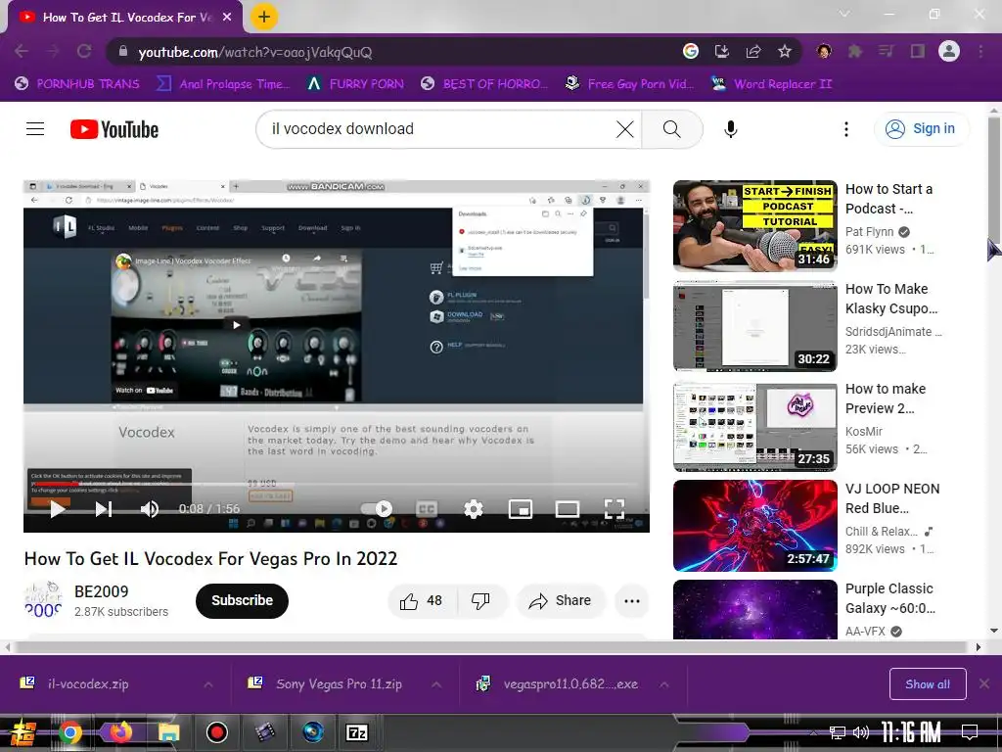The height and width of the screenshot is (752, 1002).
Task: Open Purple Classic Galaxy video thumbnail
Action: coord(754,609)
